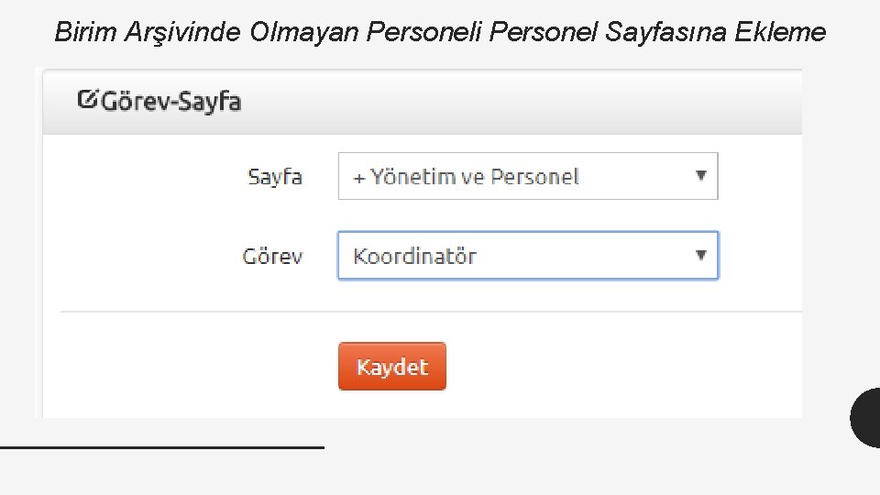Click the black underline at the bottom left
The image size is (880, 495).
tap(161, 446)
